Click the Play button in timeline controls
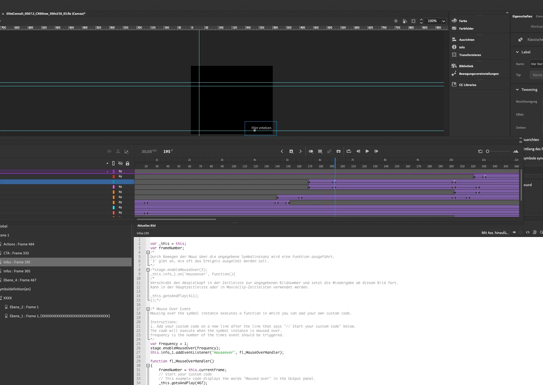This screenshot has width=543, height=385. click(x=367, y=151)
